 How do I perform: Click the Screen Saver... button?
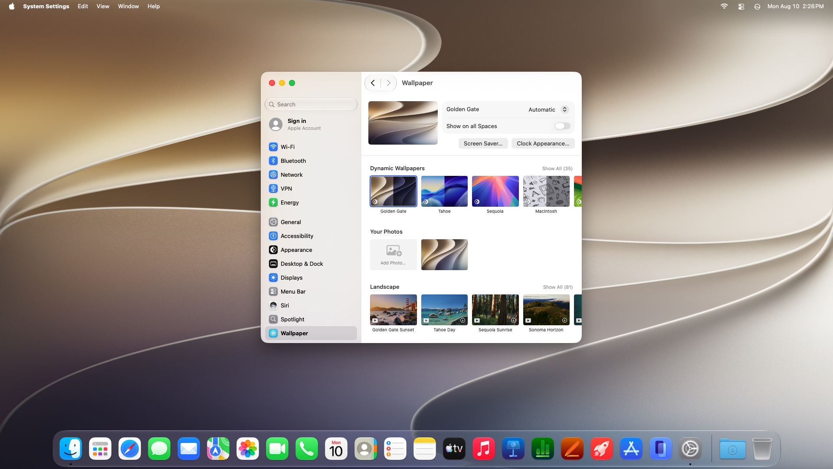click(483, 143)
